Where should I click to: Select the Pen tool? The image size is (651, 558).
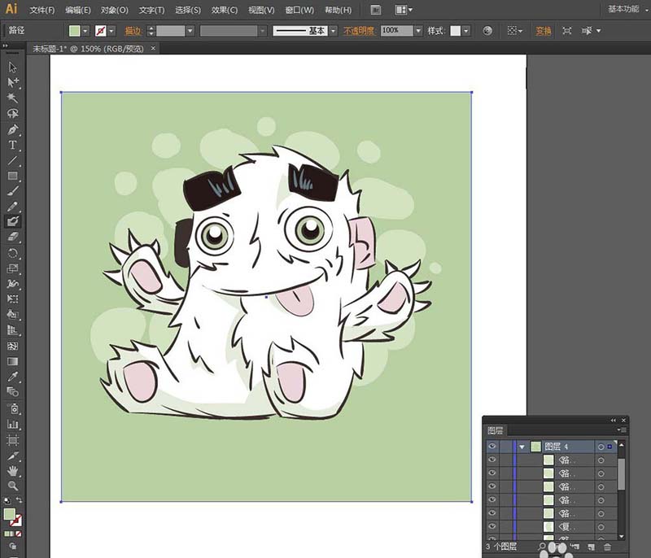point(12,129)
